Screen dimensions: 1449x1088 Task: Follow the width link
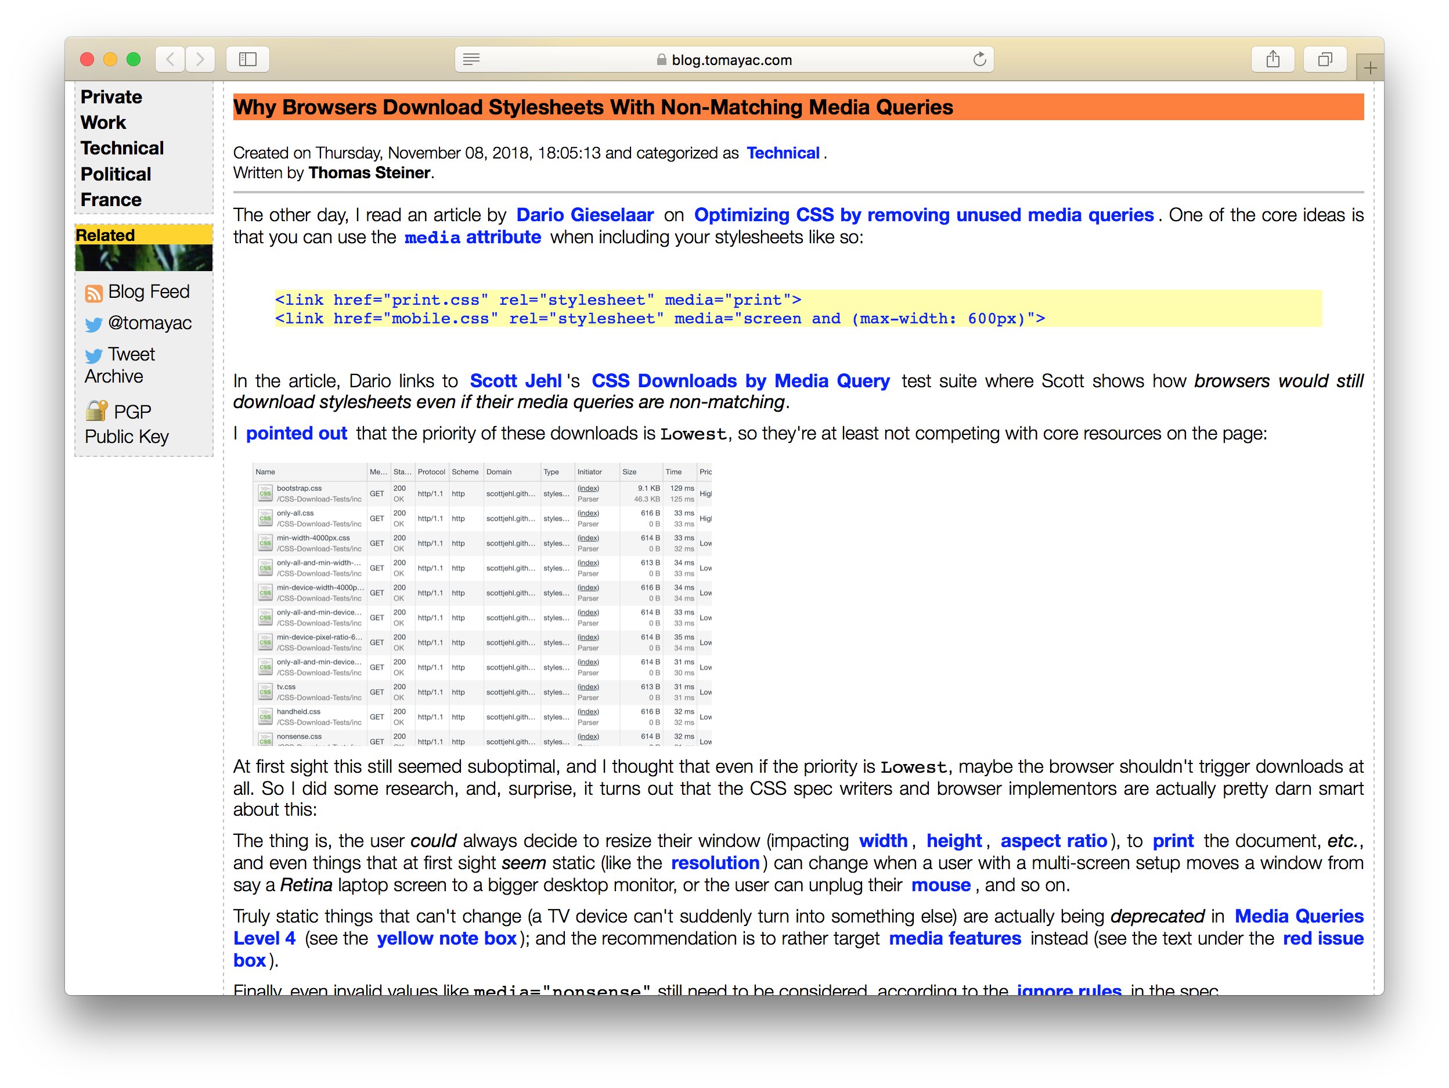(x=883, y=841)
